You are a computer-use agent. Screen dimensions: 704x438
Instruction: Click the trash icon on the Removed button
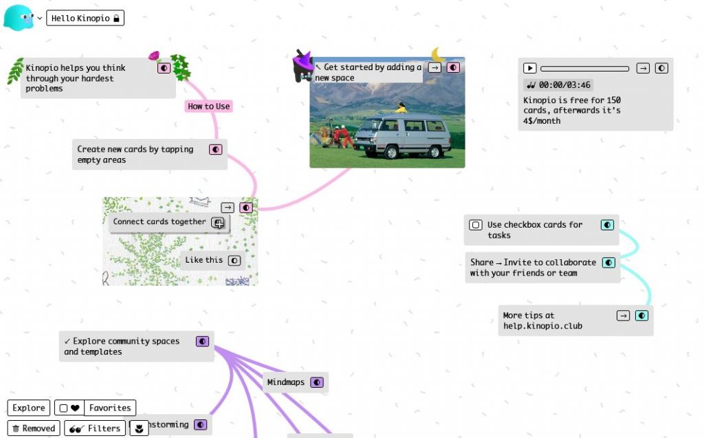pos(15,428)
